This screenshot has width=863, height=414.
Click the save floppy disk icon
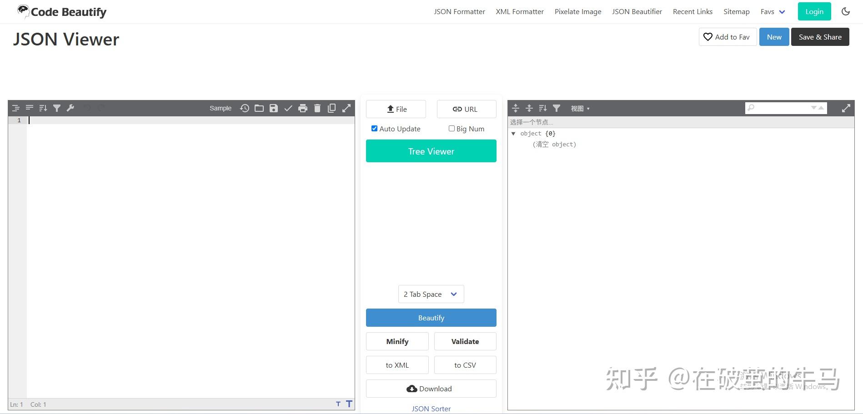coord(274,108)
